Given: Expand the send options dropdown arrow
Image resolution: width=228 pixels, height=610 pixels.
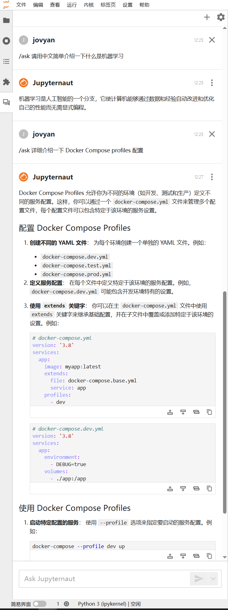Looking at the screenshot, I should pyautogui.click(x=213, y=579).
